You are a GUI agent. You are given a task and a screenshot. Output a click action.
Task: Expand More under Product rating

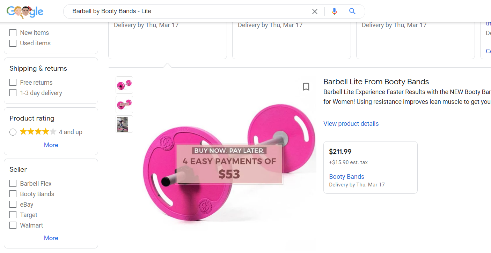(51, 145)
